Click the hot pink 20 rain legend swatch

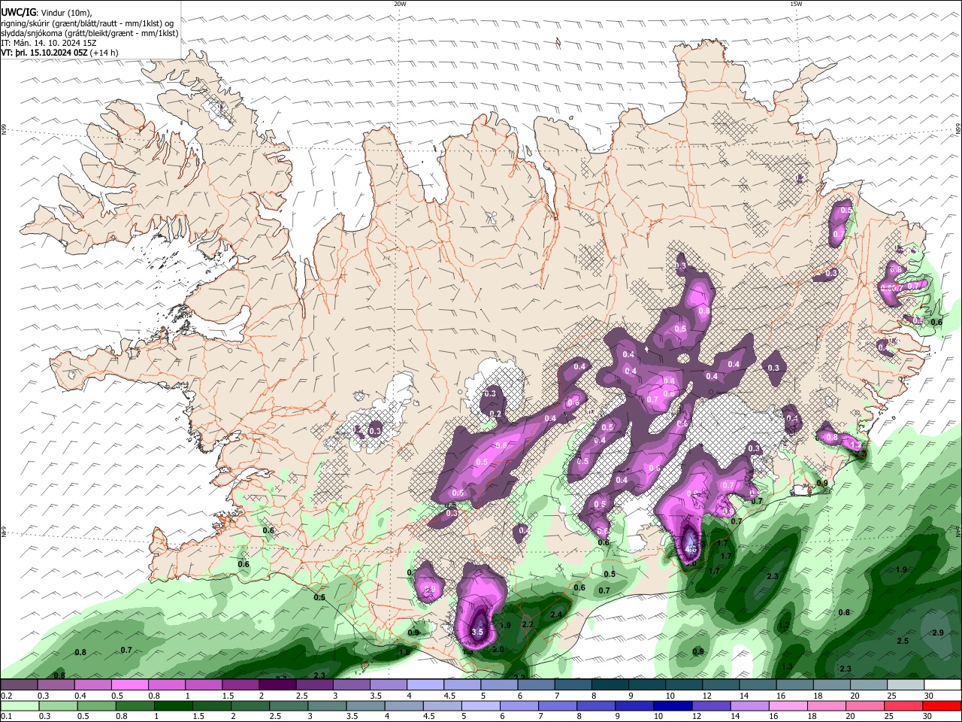[x=864, y=705]
